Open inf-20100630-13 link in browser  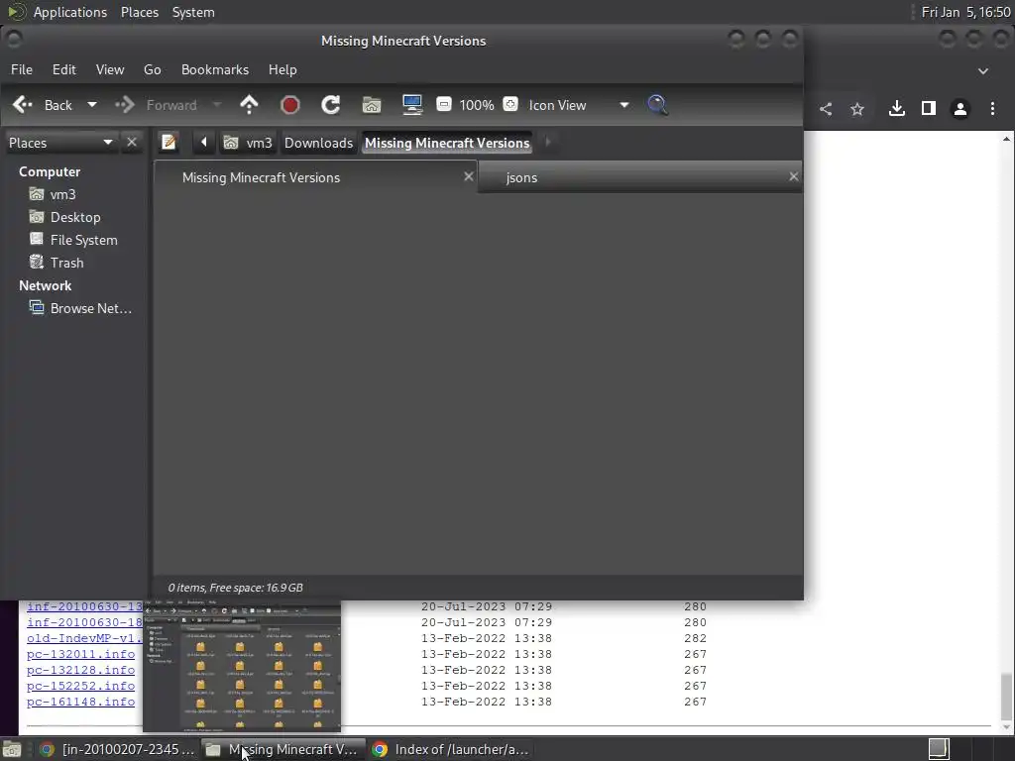point(84,606)
